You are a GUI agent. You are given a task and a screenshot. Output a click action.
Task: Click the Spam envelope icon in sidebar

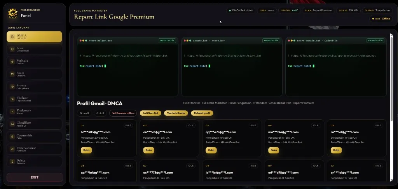12,74
